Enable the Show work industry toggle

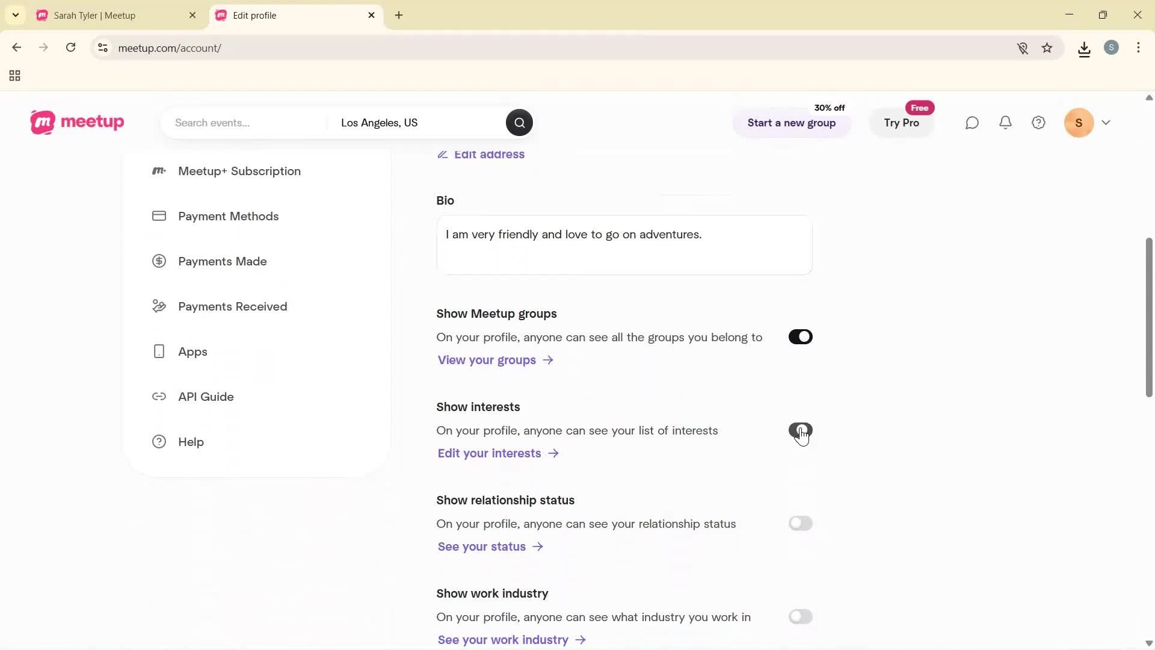point(801,616)
